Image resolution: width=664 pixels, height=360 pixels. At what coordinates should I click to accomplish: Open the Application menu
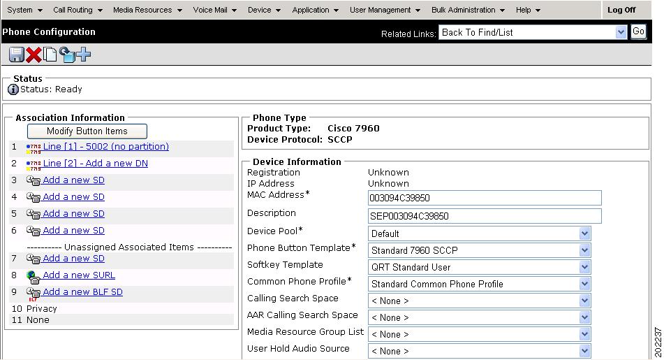[x=316, y=10]
